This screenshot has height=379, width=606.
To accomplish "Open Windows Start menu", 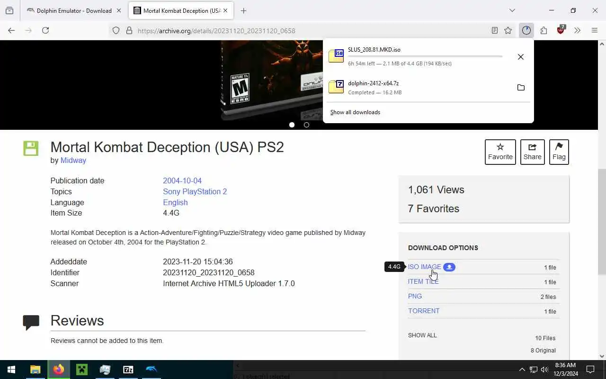I will 11,370.
